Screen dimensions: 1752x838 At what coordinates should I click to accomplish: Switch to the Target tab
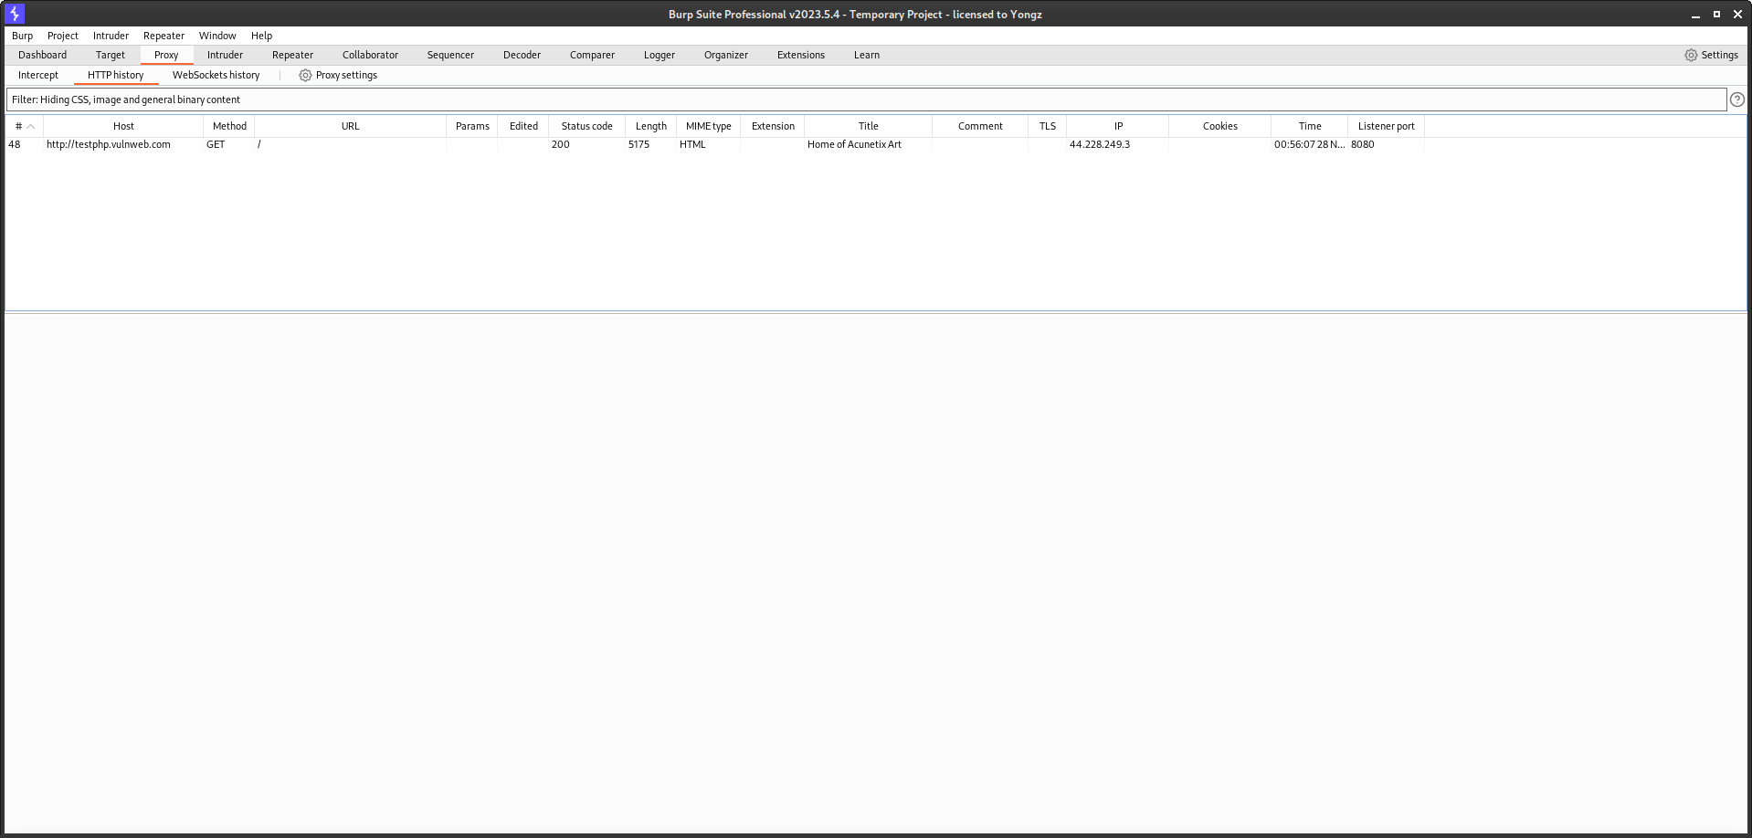click(110, 55)
